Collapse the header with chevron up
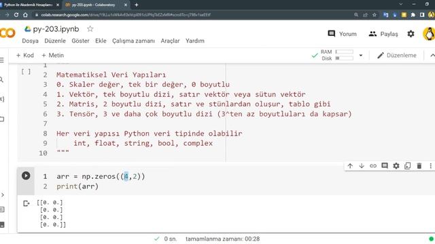Screen dimensions: 435x244 click(x=432, y=56)
